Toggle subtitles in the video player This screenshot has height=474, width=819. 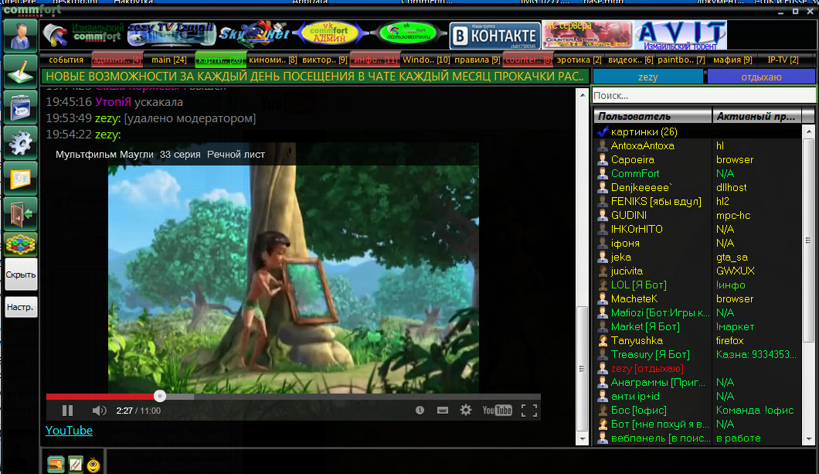(x=443, y=411)
